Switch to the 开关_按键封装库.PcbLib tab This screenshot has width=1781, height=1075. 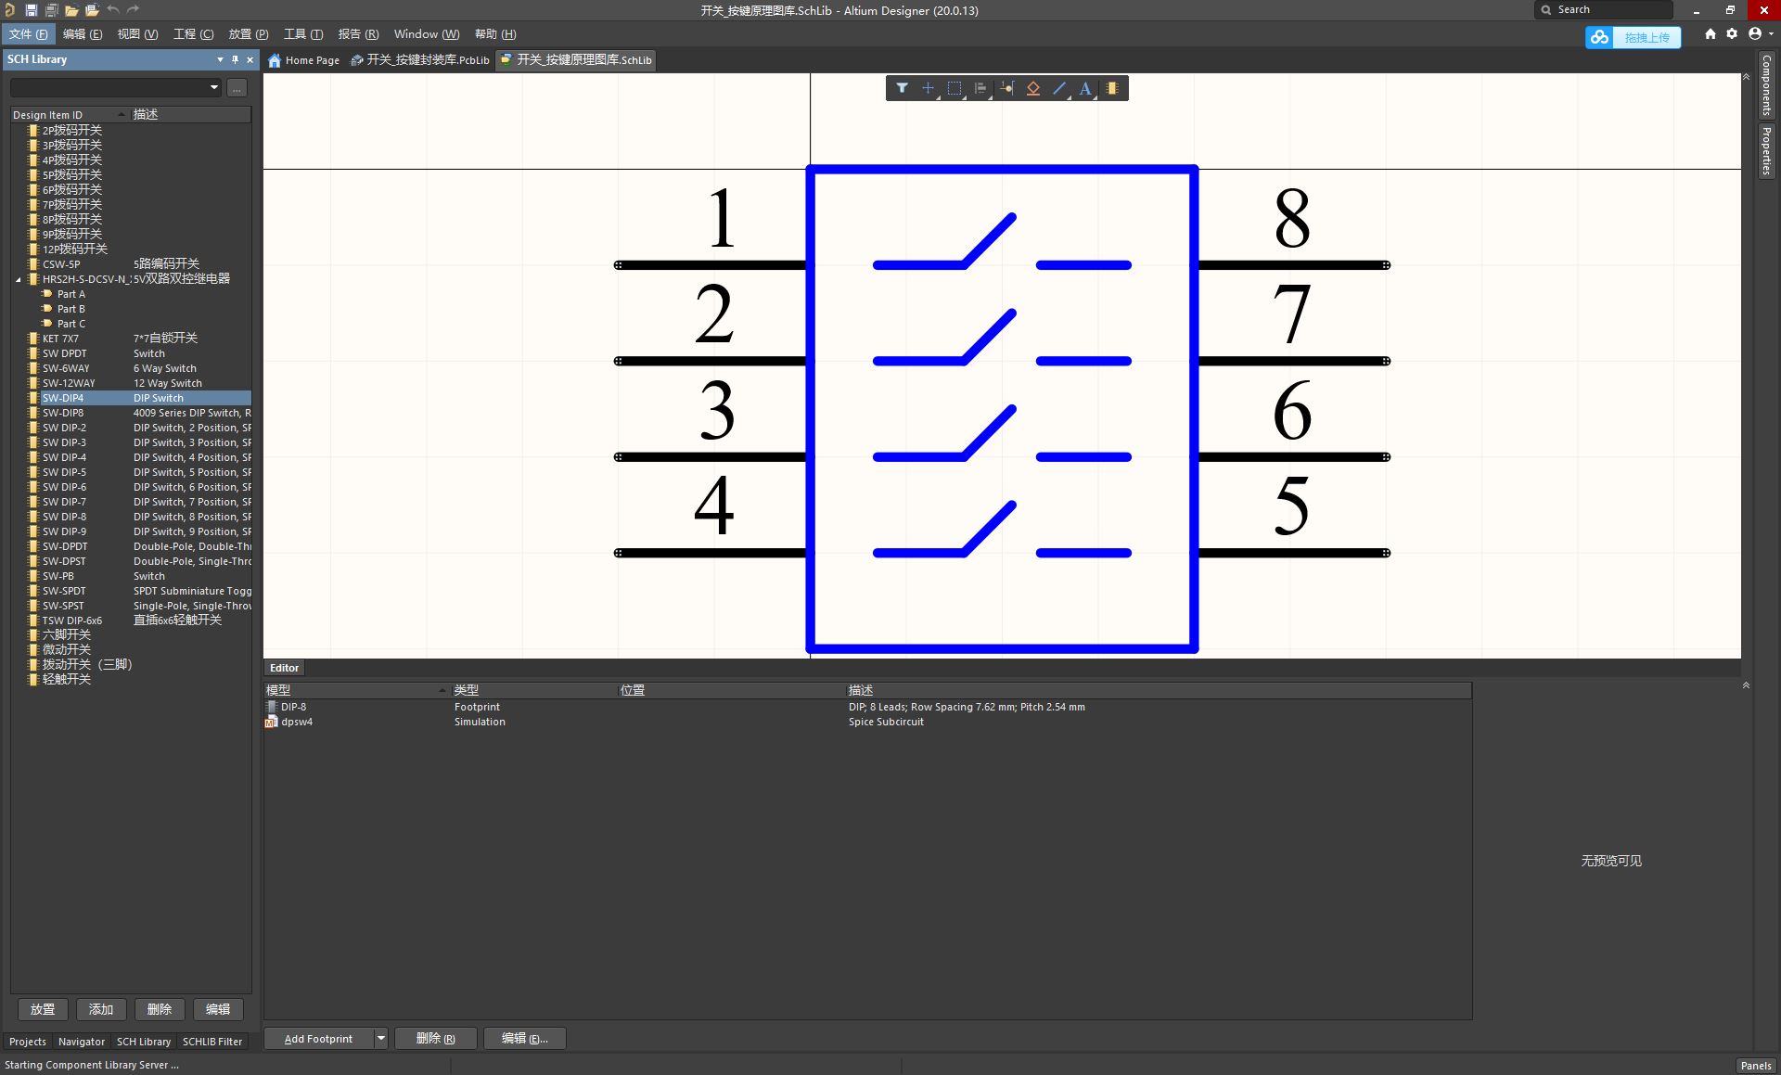point(420,60)
